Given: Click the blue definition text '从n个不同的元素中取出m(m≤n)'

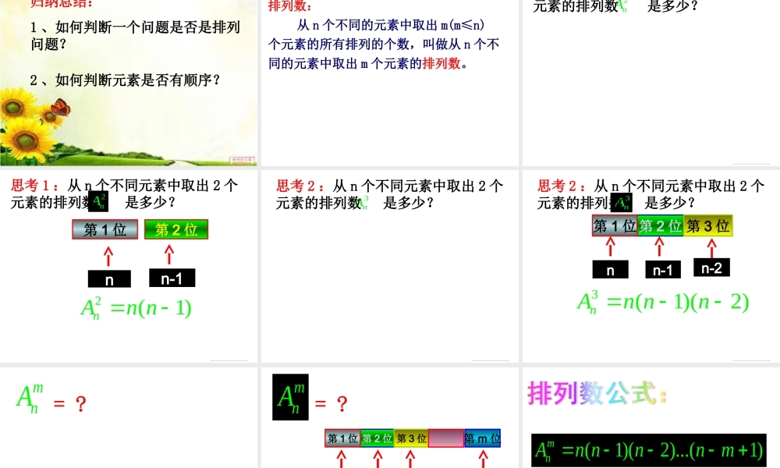Looking at the screenshot, I should coord(391,25).
